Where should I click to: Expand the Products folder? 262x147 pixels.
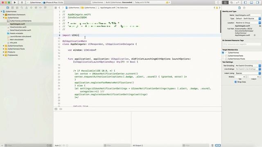(4, 52)
